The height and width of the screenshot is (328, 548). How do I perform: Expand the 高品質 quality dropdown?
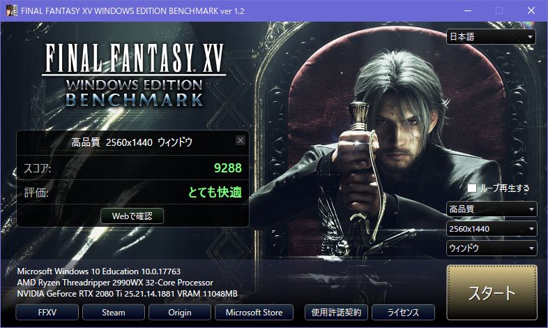492,209
